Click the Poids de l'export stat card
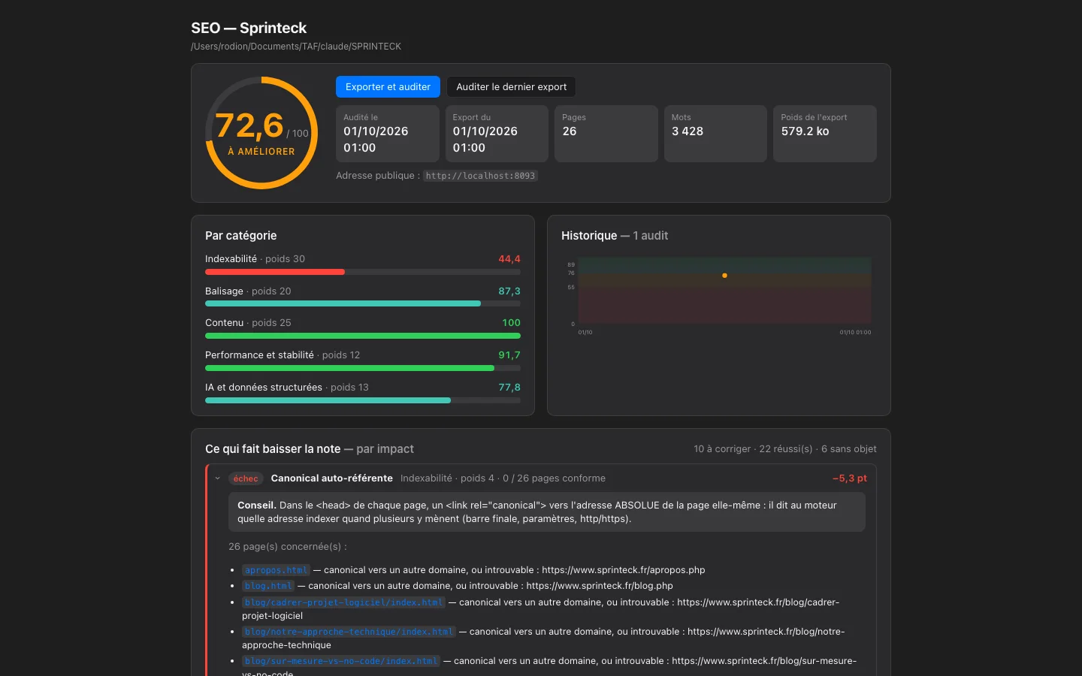 pyautogui.click(x=825, y=134)
